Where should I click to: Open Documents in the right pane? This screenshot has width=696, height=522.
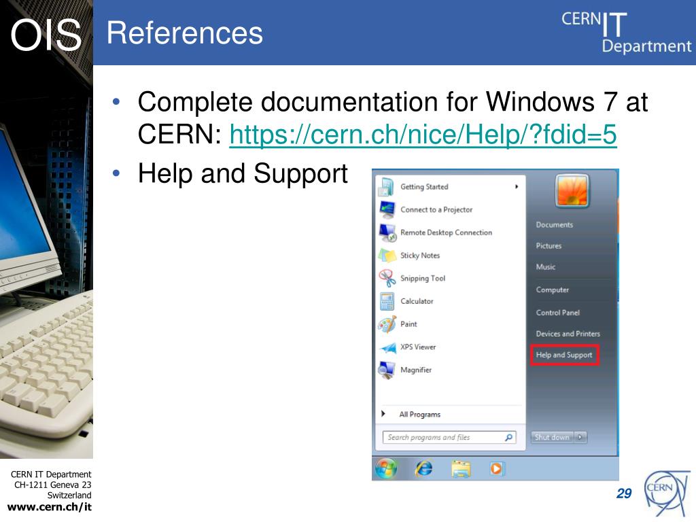pyautogui.click(x=555, y=224)
